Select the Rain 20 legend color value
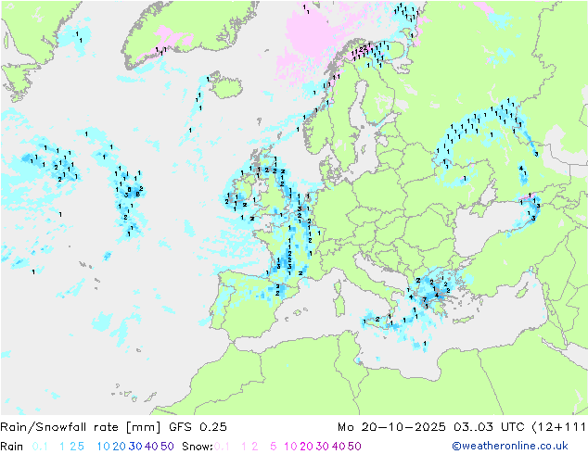Viewport: 588px width, 454px height. tap(120, 447)
